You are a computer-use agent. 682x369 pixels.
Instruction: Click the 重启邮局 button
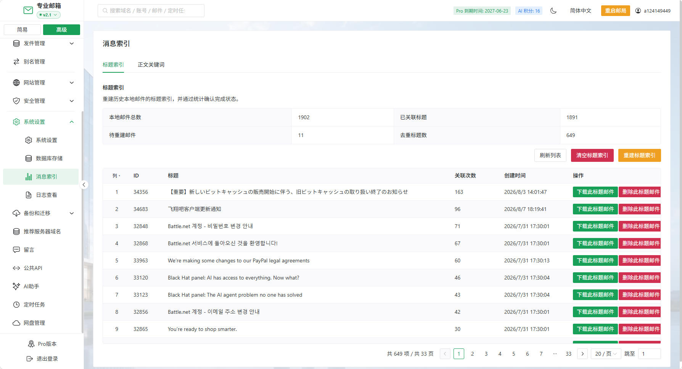616,11
